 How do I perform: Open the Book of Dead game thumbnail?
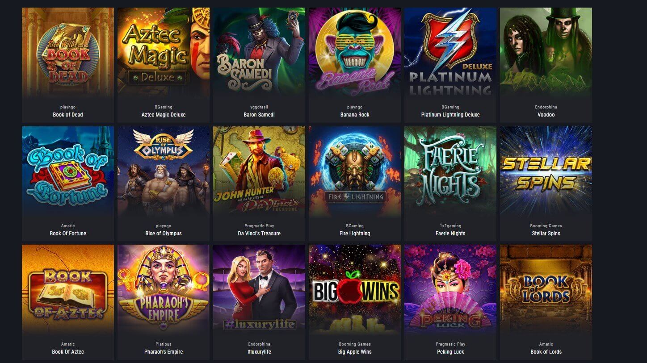tap(68, 53)
